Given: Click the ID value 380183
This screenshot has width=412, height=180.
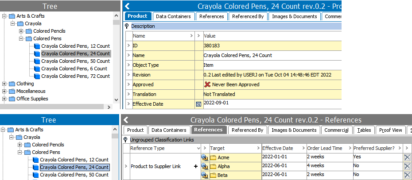Looking at the screenshot, I should [211, 46].
